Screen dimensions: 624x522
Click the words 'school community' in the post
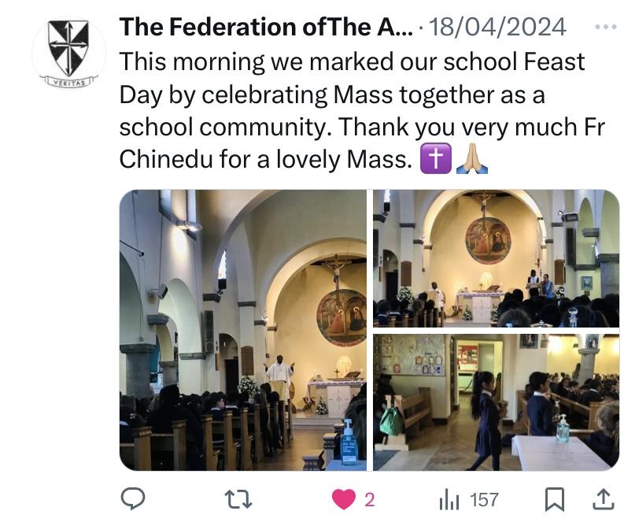tap(227, 126)
